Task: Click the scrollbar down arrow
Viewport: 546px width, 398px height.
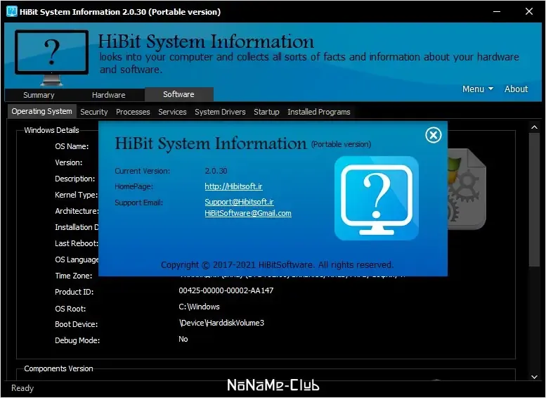Action: 534,377
